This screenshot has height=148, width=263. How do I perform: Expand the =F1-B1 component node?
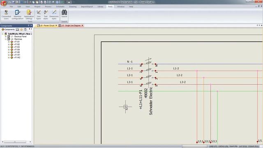coord(9,42)
